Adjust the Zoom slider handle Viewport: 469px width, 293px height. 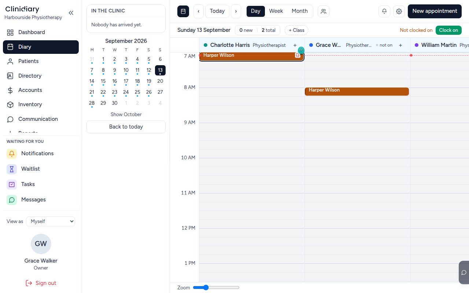point(206,288)
